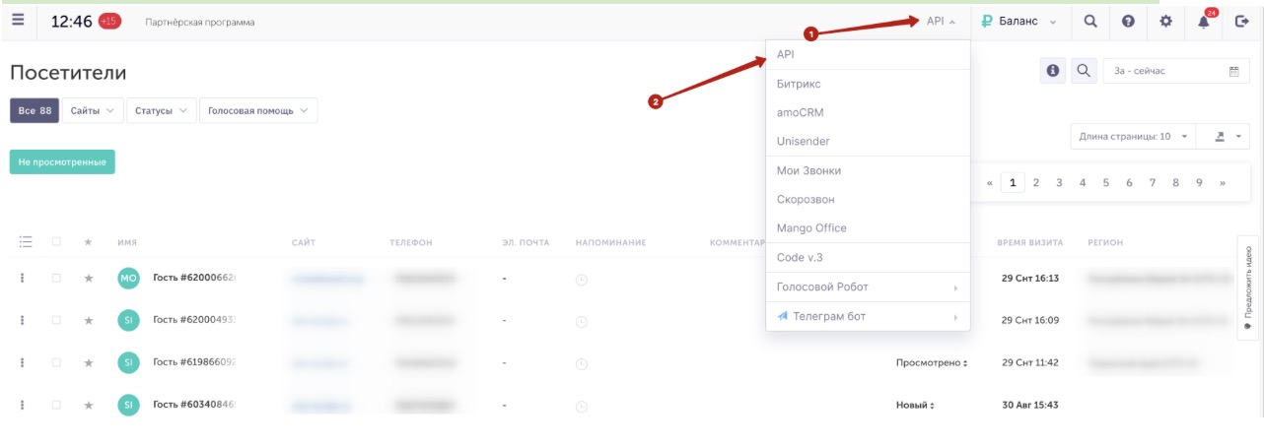The height and width of the screenshot is (447, 1264).
Task: Click the search icon beside date field
Action: click(1084, 71)
